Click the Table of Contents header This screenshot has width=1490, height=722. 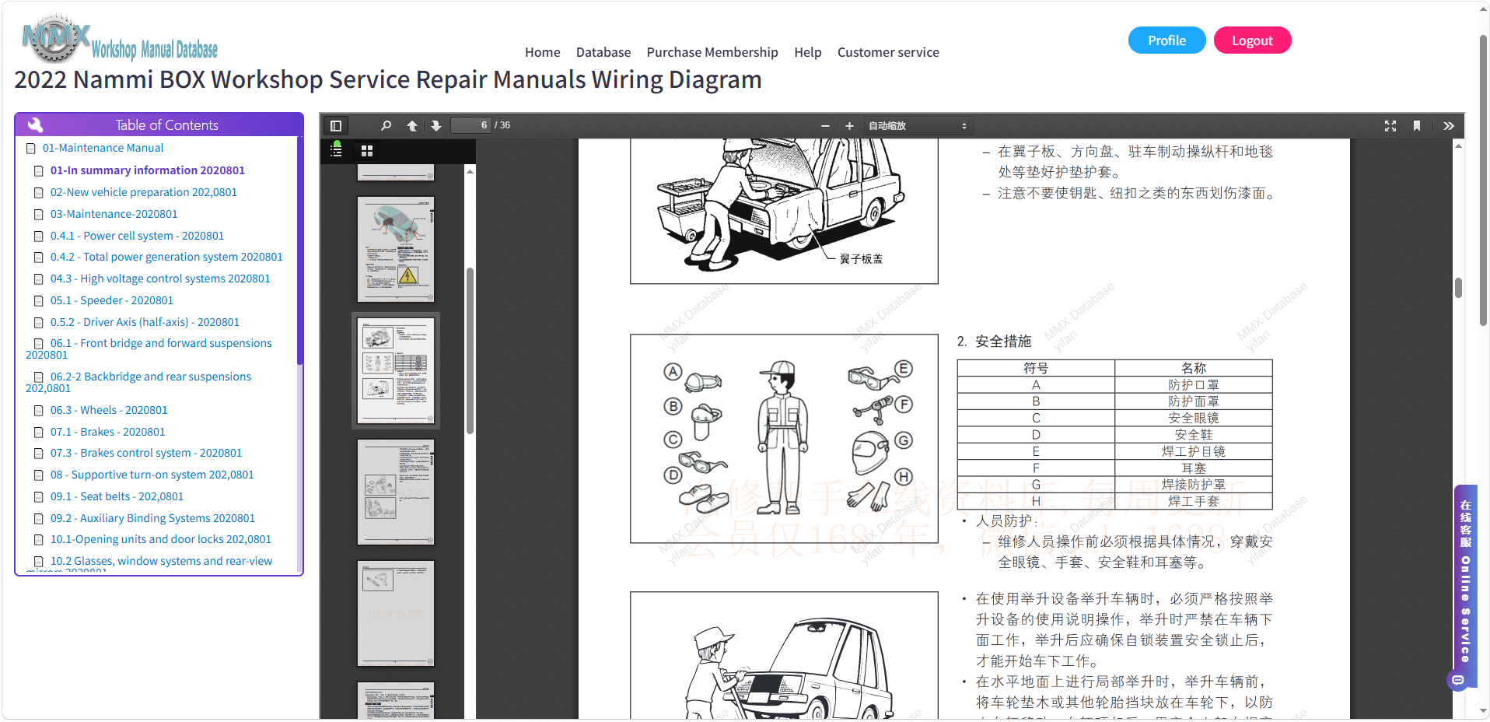coord(159,124)
